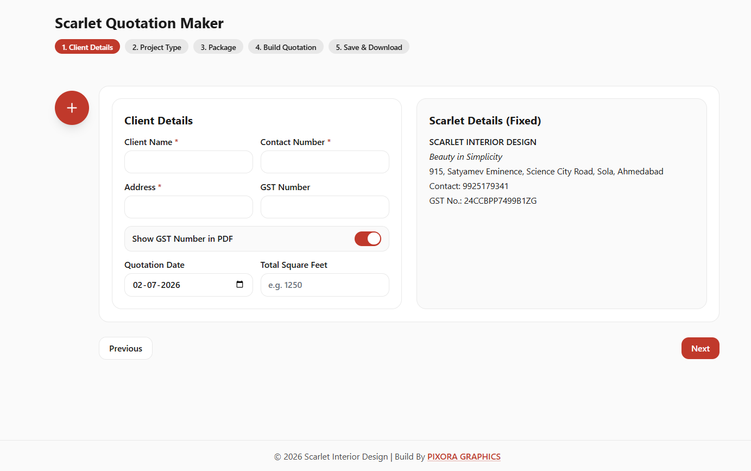Click the Scarlet Quotation Maker title
The image size is (751, 471).
[139, 23]
